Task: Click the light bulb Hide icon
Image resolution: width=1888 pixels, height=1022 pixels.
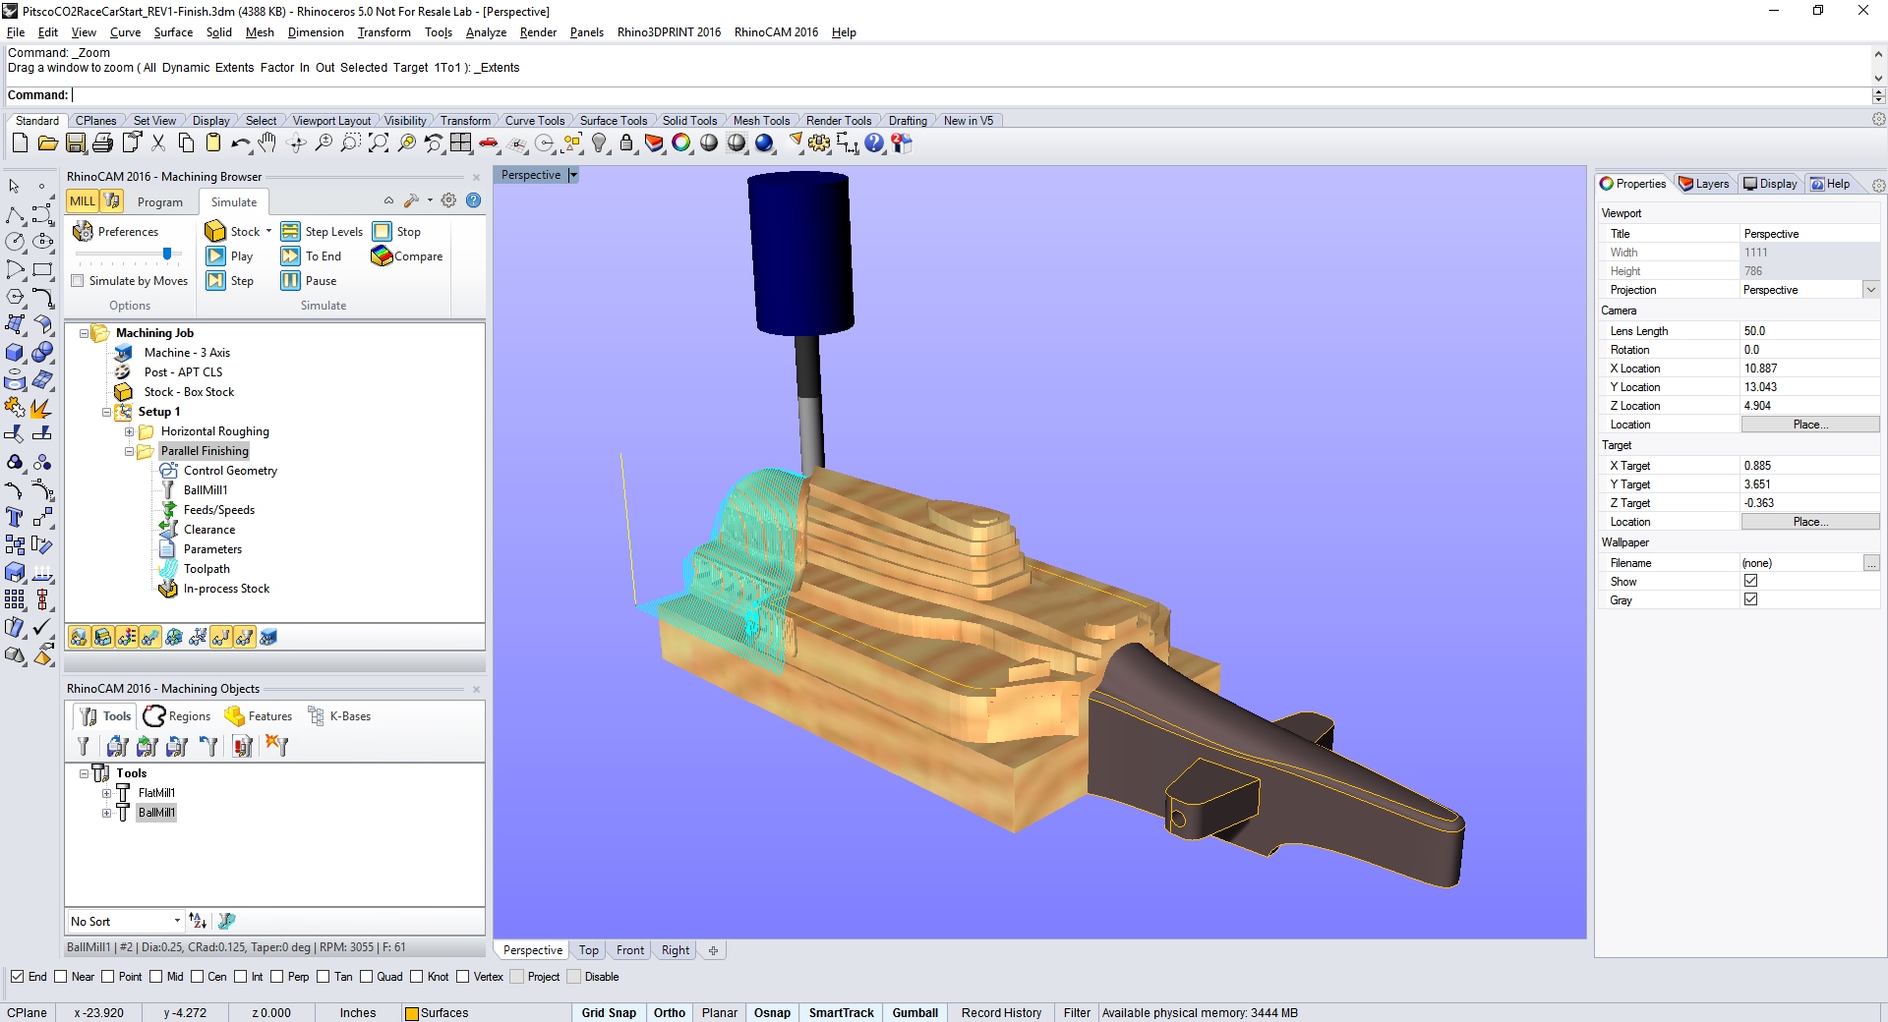Action: 599,143
